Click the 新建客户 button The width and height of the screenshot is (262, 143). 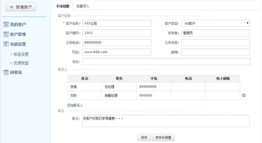21,7
